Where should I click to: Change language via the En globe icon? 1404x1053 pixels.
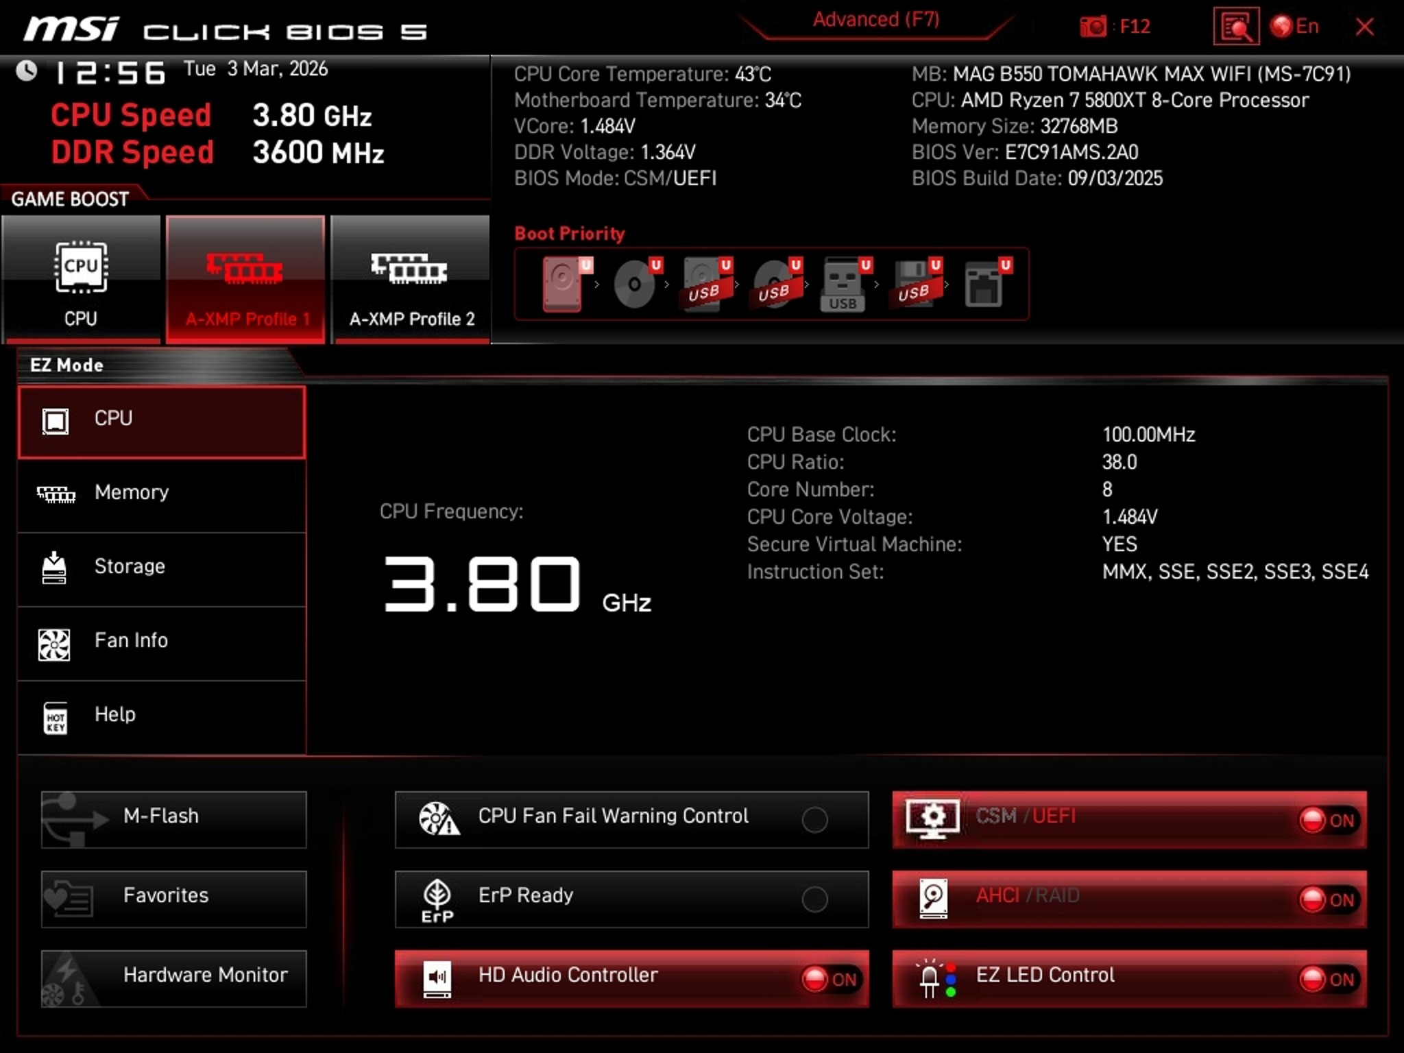point(1294,27)
